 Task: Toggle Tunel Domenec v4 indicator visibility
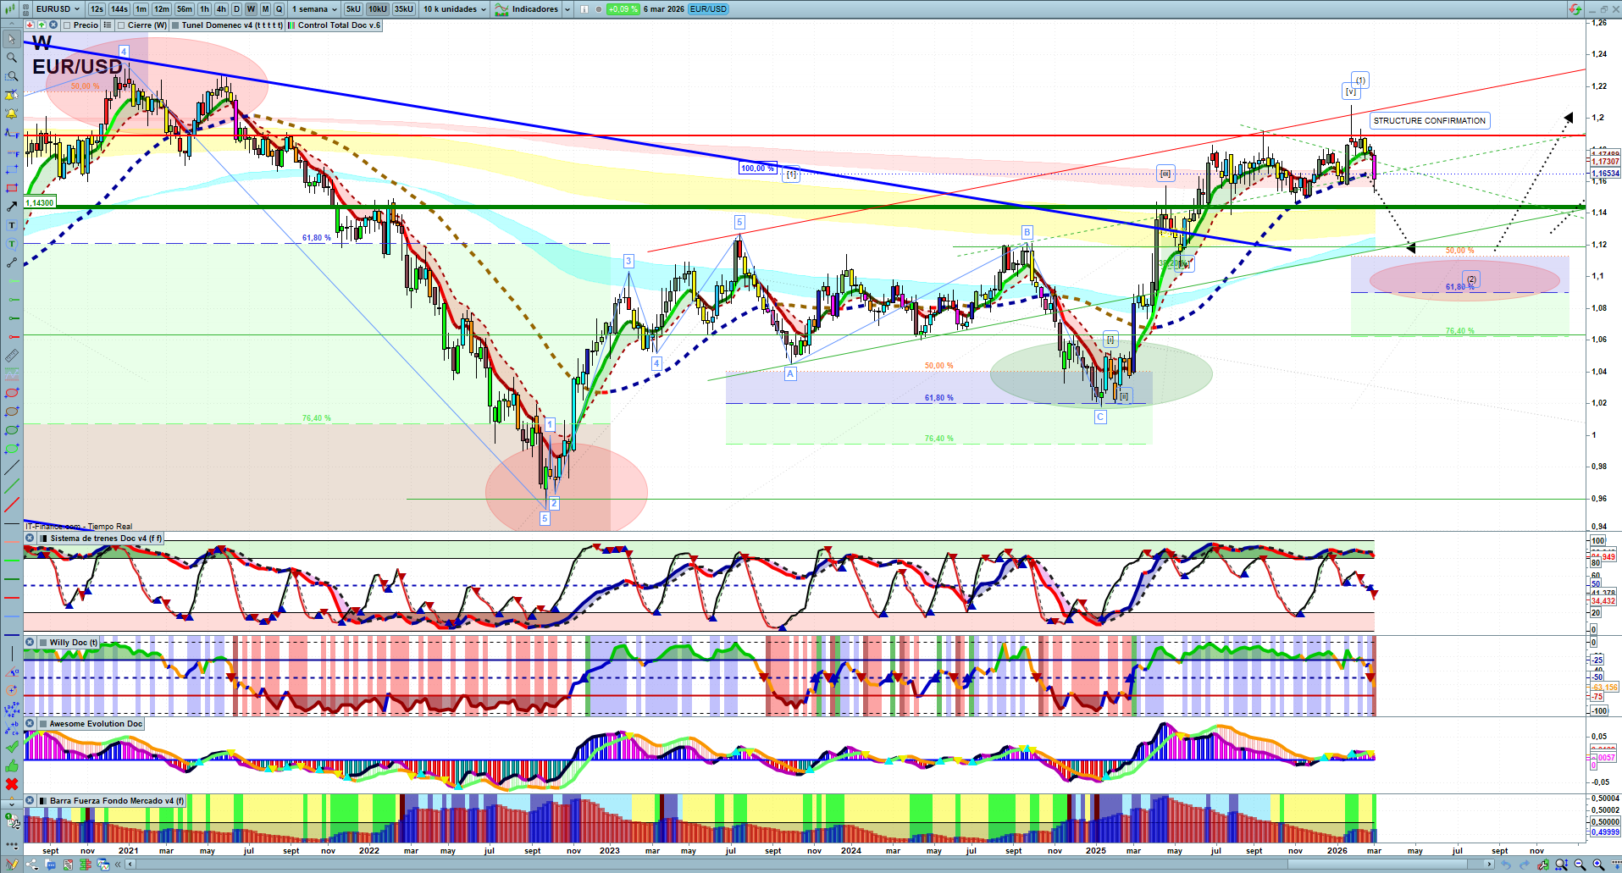coord(175,25)
